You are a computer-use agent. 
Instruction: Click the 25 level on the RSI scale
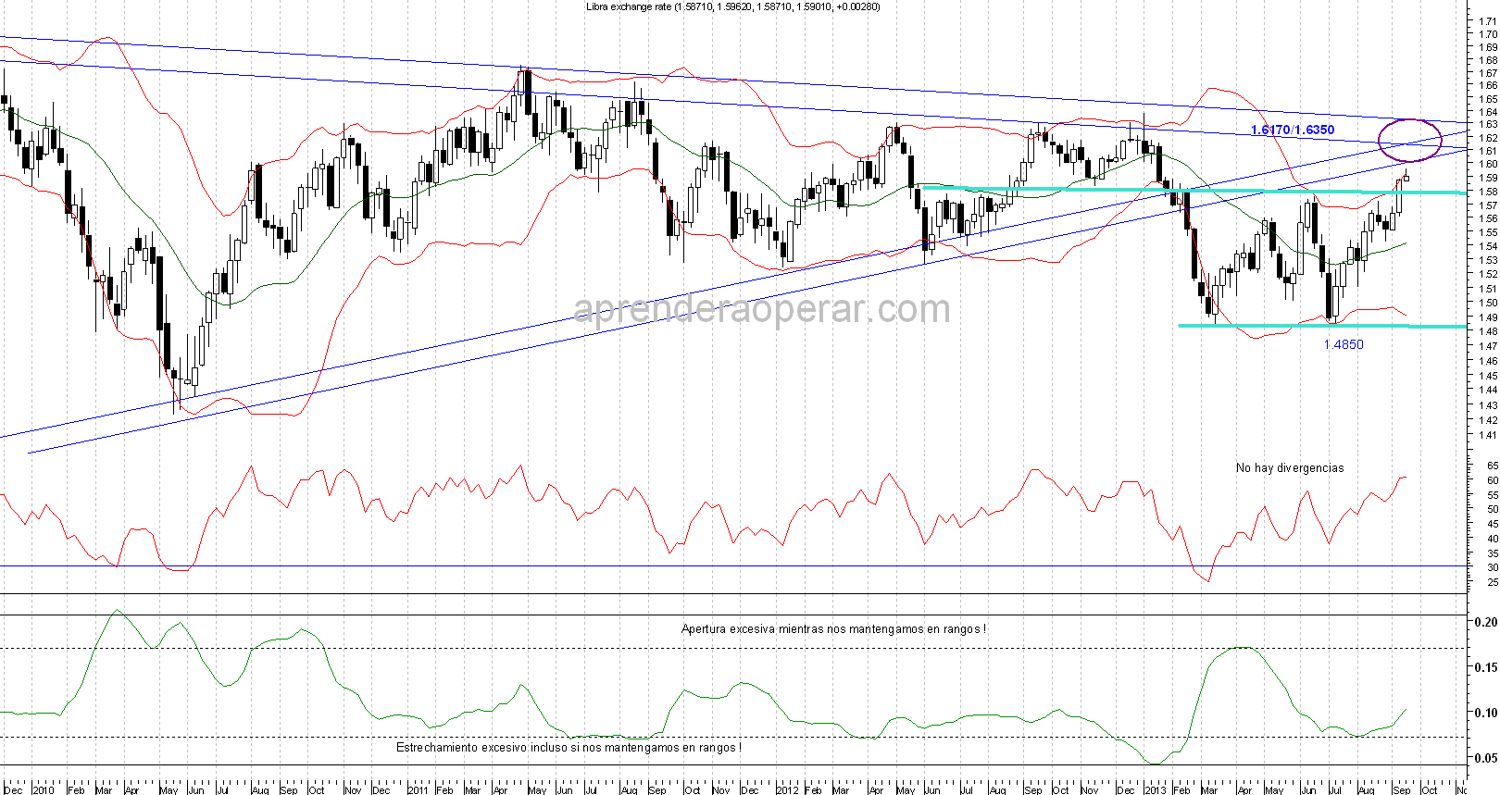pos(1492,582)
